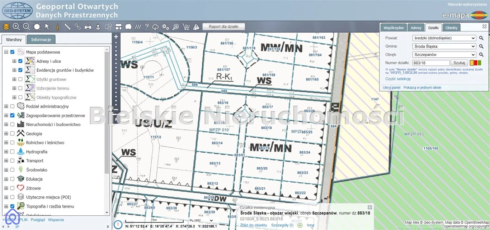Open the settings gears tool
The image size is (490, 230).
click(x=165, y=27)
